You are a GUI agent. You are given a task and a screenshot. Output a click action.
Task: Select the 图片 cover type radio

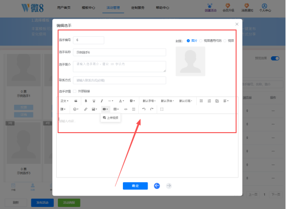[188, 41]
